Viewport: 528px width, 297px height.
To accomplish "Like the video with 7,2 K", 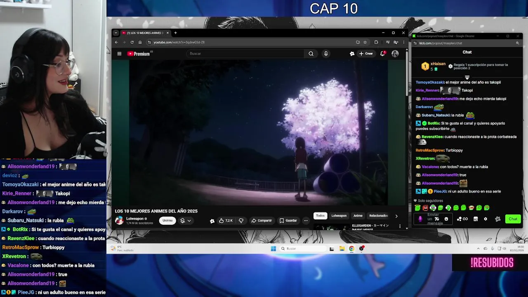I will pyautogui.click(x=226, y=221).
